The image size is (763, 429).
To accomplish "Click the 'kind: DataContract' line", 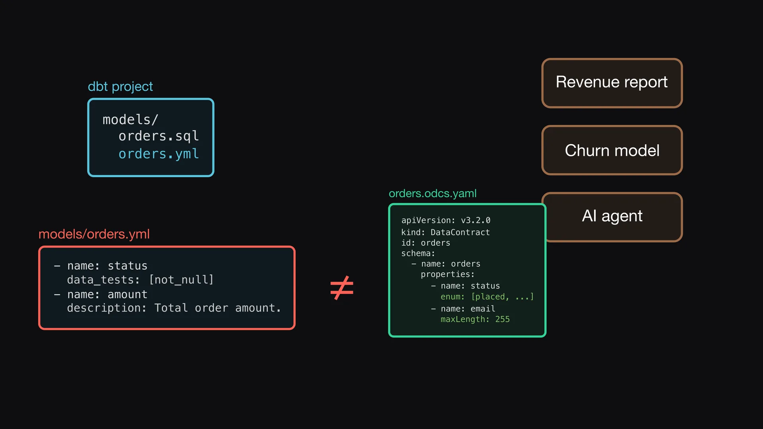I will pos(445,232).
